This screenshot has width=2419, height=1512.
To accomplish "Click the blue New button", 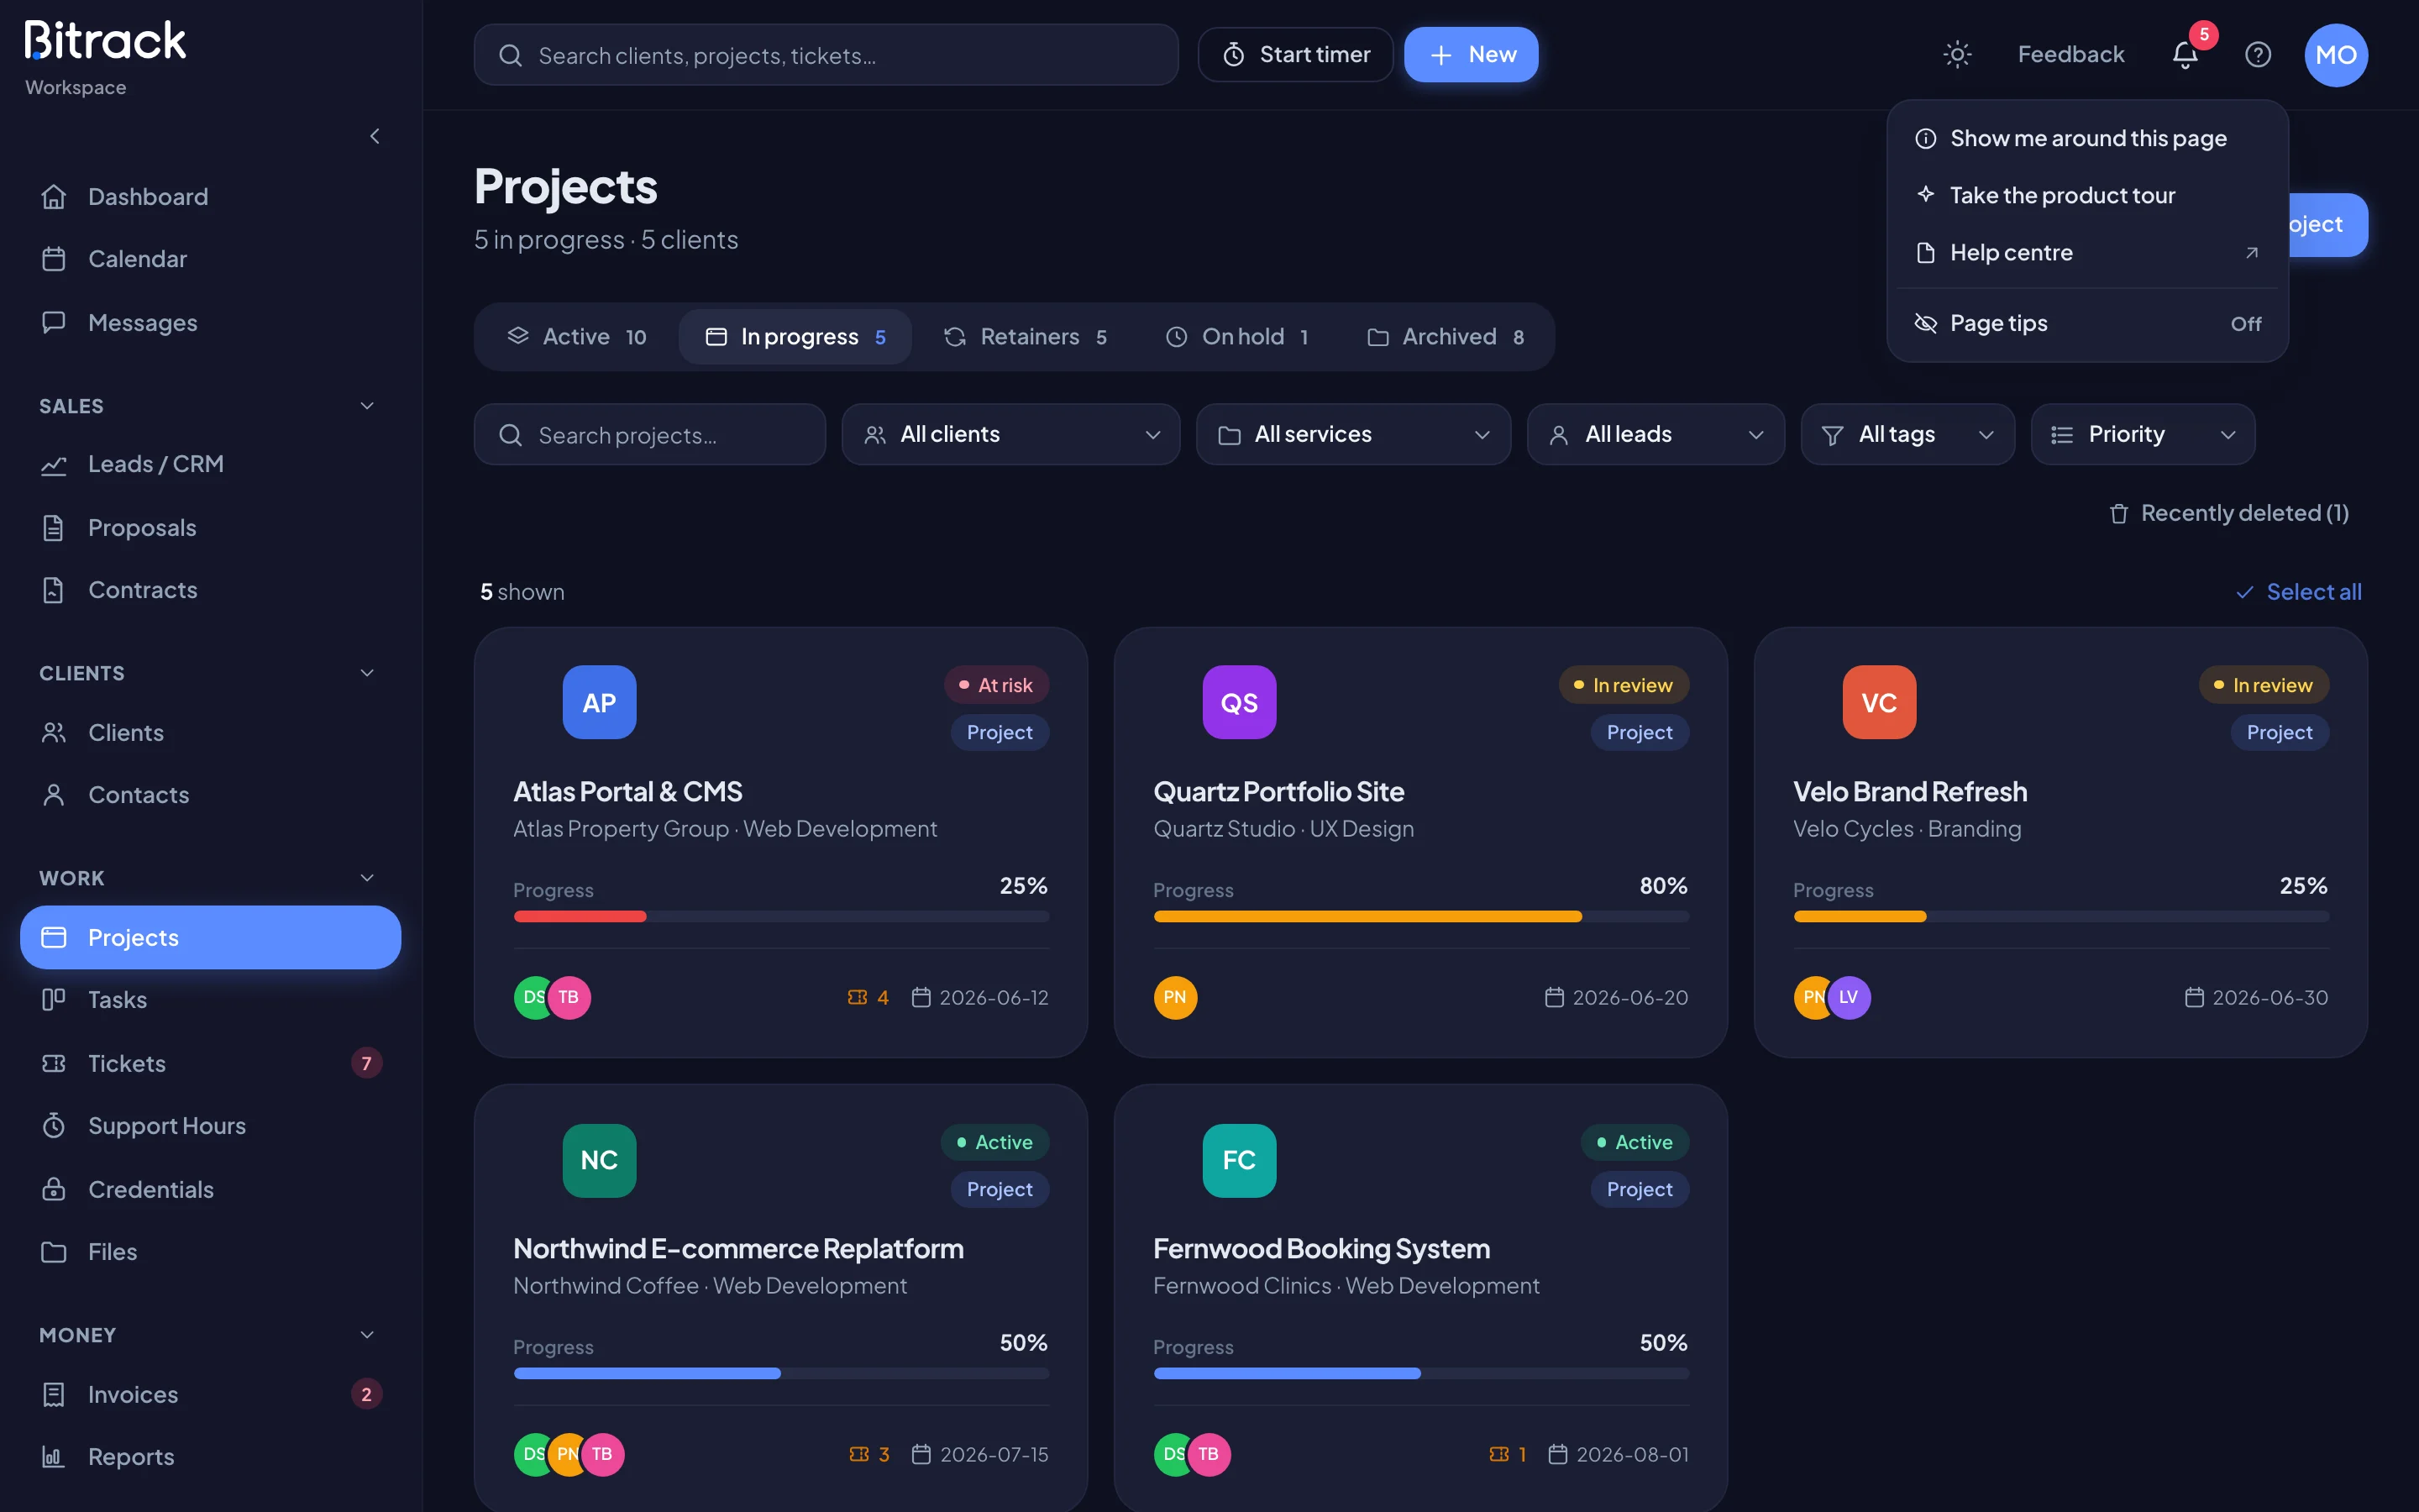I will (x=1471, y=54).
